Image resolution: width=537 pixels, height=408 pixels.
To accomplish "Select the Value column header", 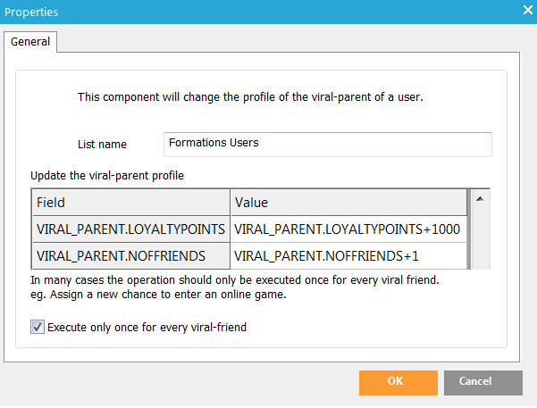I will point(348,203).
